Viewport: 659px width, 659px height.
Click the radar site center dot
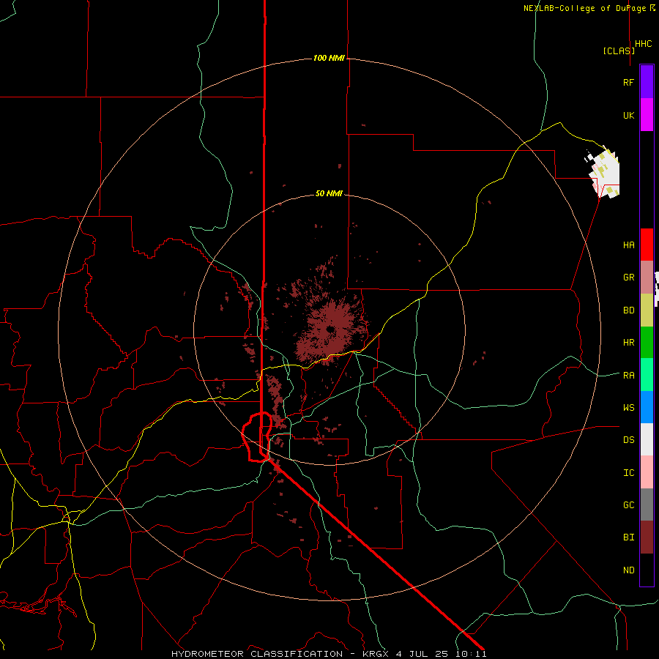coord(330,329)
